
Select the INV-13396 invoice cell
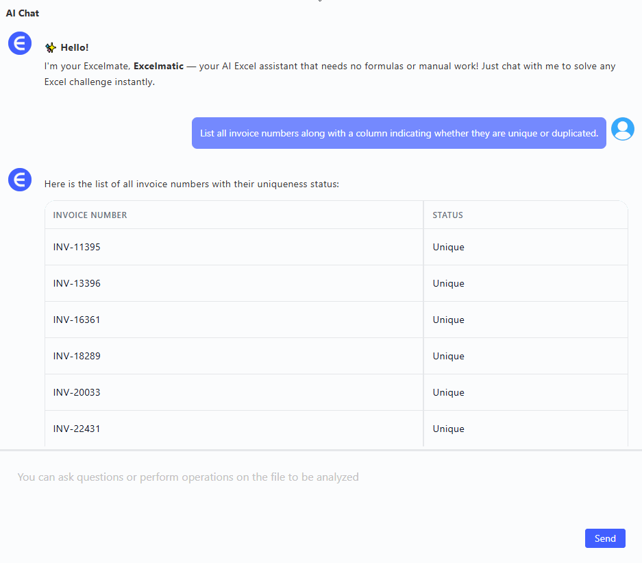click(x=77, y=283)
